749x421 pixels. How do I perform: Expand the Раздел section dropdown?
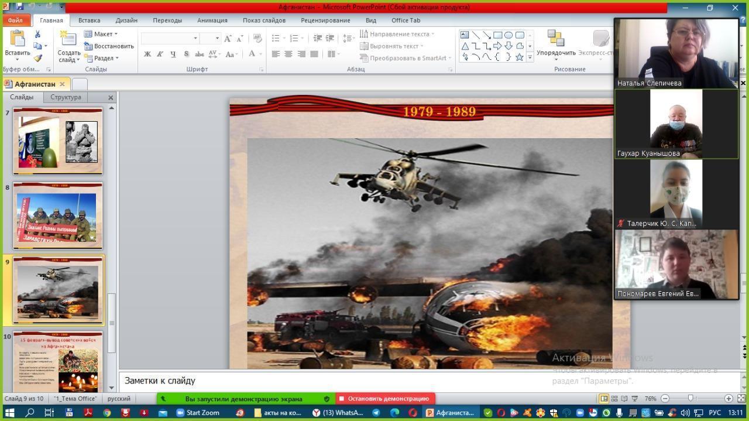(102, 58)
